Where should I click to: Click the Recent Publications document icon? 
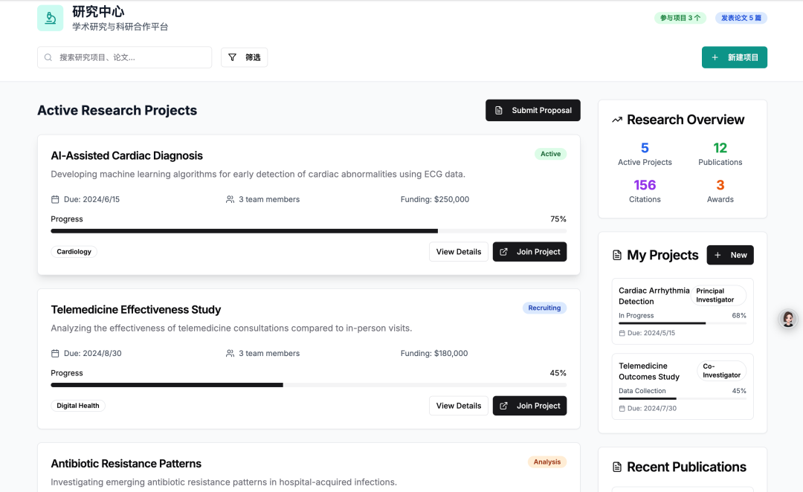point(616,467)
